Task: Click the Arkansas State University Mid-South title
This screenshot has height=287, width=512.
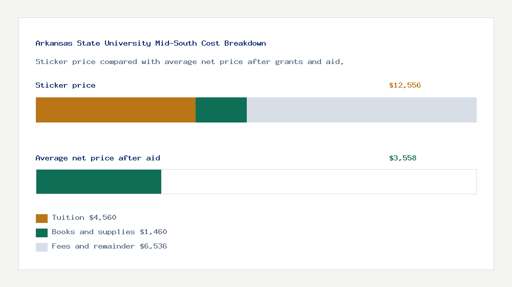Action: (x=151, y=43)
